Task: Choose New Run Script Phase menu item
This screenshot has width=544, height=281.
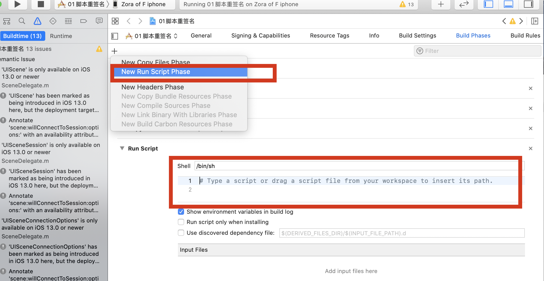Action: (x=156, y=72)
